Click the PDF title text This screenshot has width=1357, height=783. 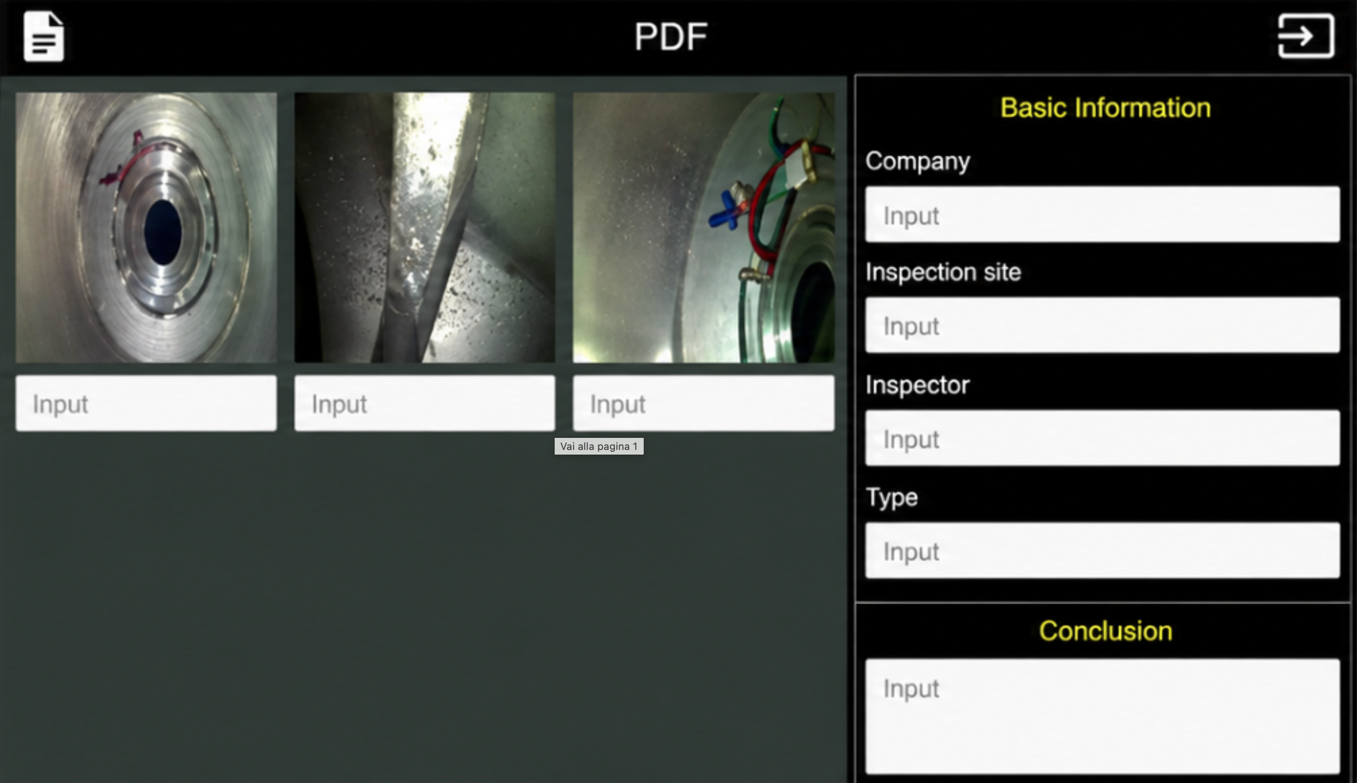point(671,37)
